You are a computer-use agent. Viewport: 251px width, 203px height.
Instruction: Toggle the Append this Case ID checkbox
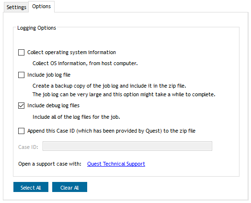point(21,131)
